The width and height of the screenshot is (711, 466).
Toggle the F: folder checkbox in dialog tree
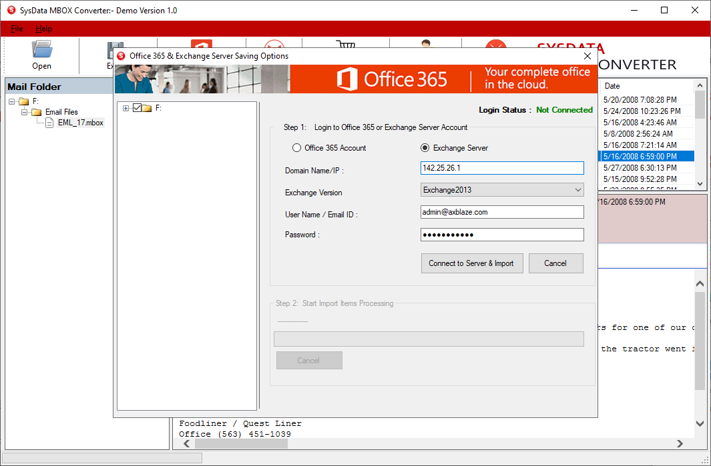coord(137,108)
